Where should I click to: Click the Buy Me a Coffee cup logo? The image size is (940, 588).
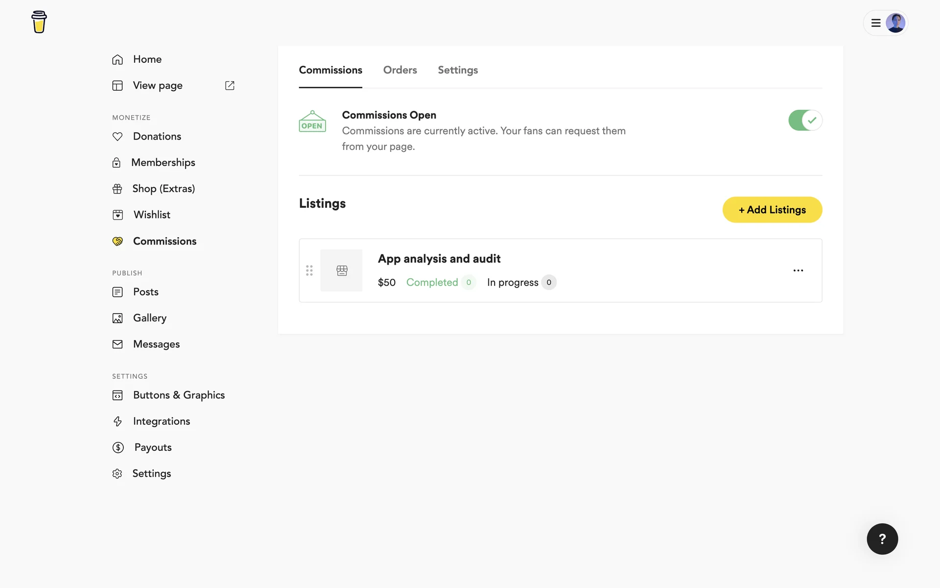pyautogui.click(x=39, y=22)
